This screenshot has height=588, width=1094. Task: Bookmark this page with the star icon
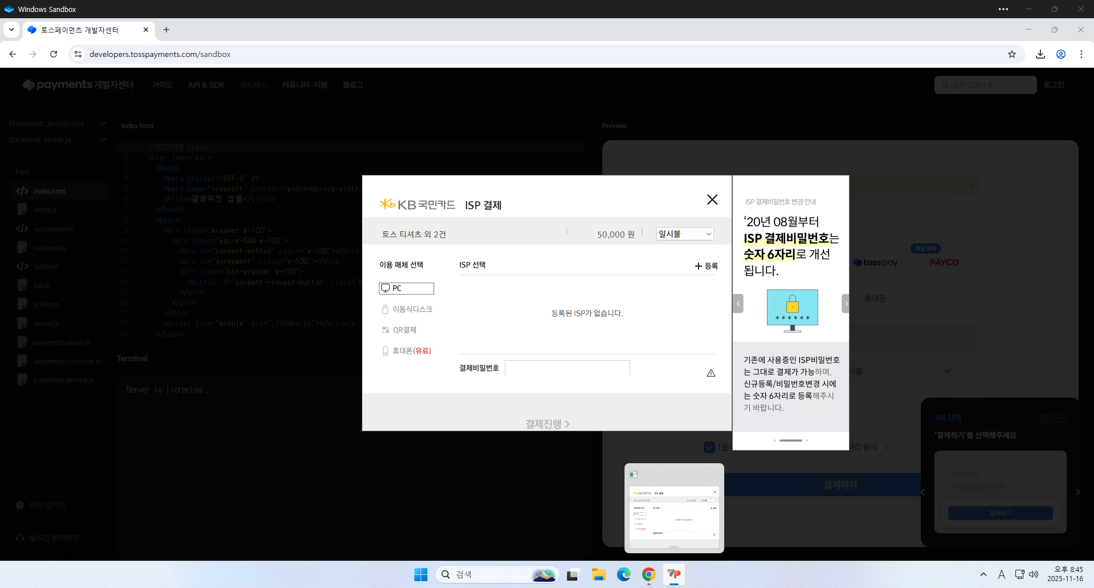pyautogui.click(x=1012, y=54)
